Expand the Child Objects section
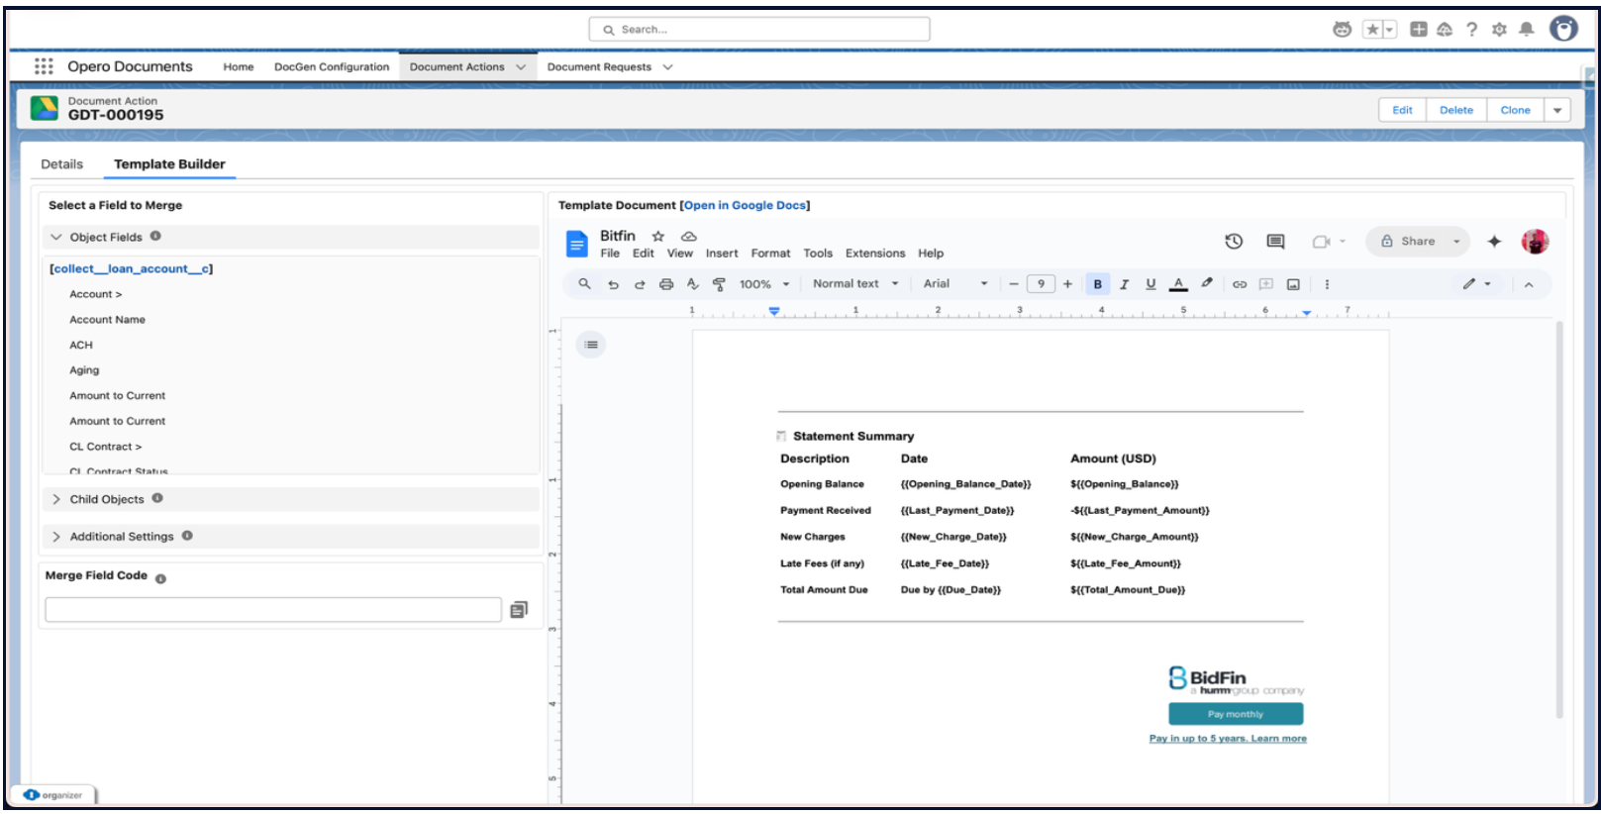Image resolution: width=1601 pixels, height=814 pixels. pyautogui.click(x=56, y=499)
